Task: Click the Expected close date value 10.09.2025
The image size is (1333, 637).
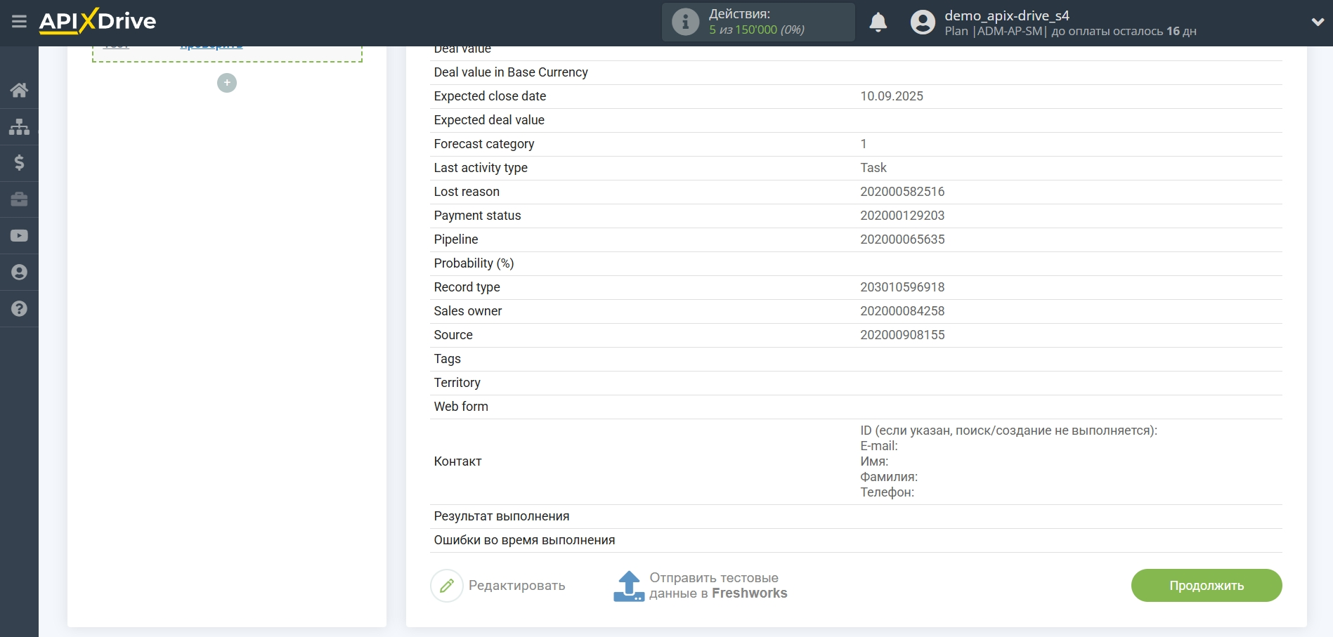Action: point(891,96)
